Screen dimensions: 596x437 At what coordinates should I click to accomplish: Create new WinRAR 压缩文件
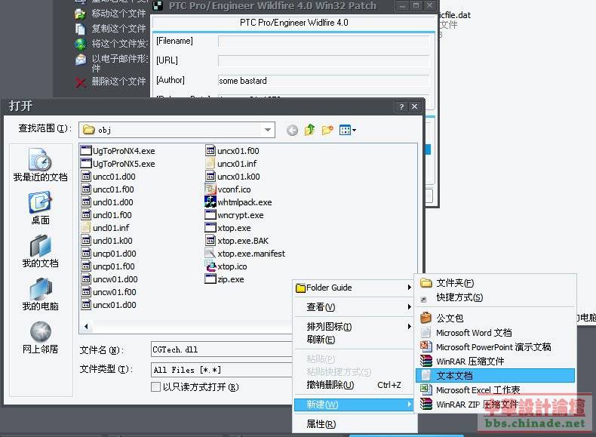pos(495,362)
